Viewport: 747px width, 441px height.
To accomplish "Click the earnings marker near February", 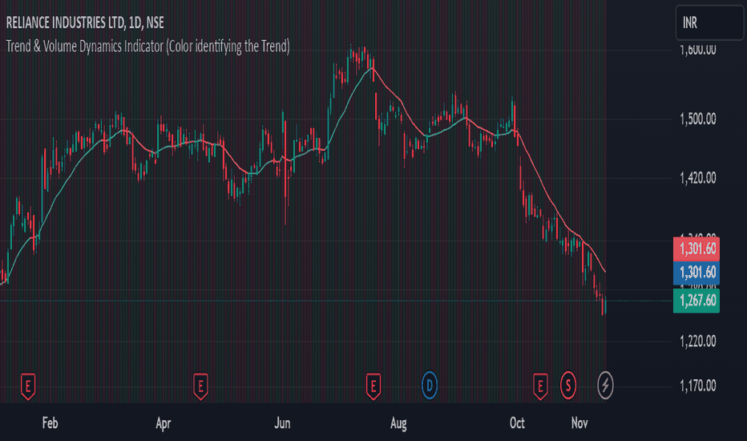I will 28,386.
